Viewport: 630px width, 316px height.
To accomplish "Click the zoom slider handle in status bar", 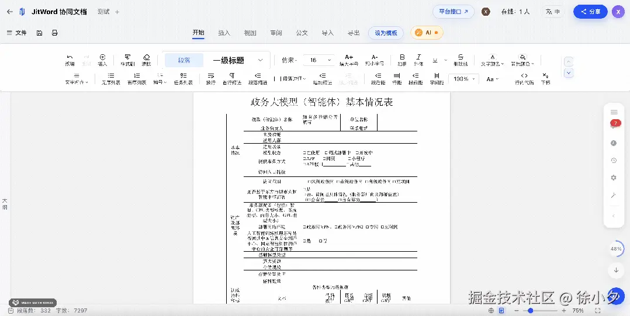I will [531, 310].
